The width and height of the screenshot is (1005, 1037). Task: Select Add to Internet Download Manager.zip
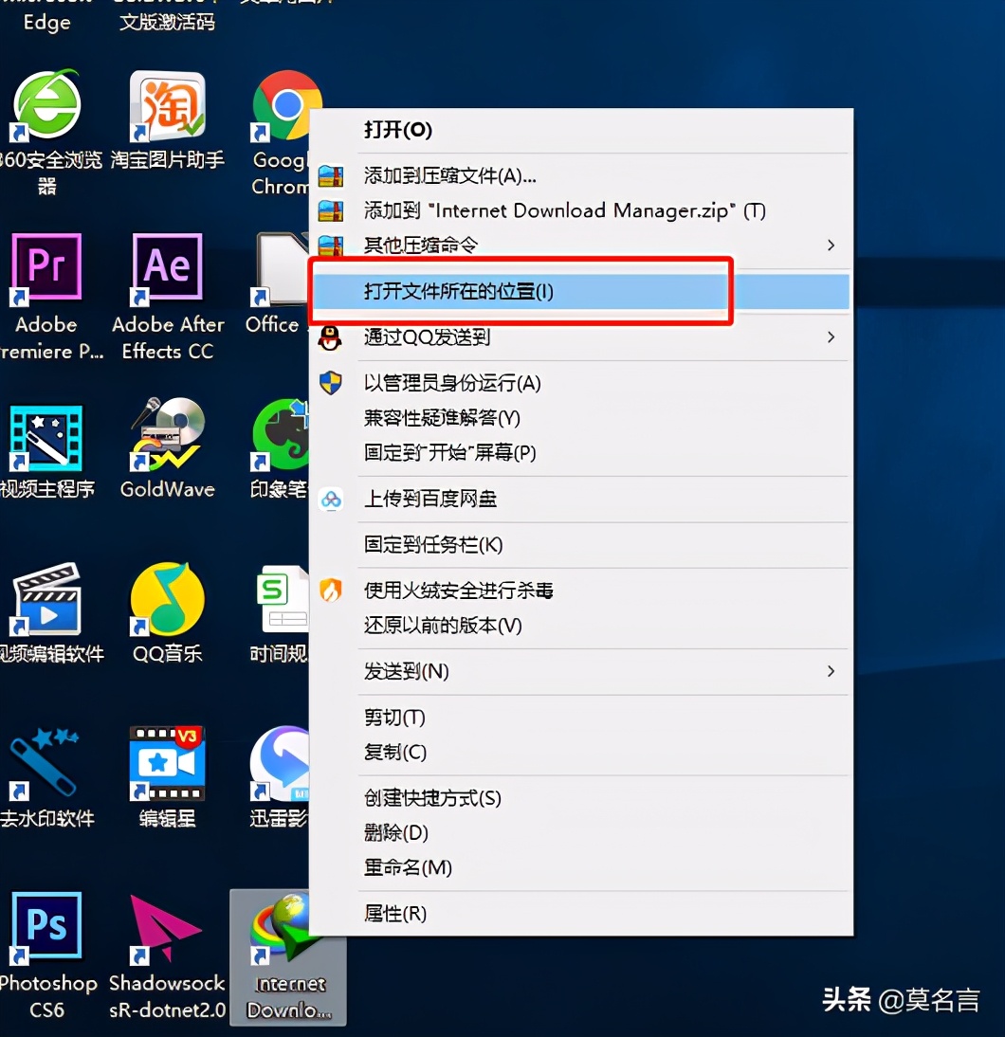click(x=564, y=210)
